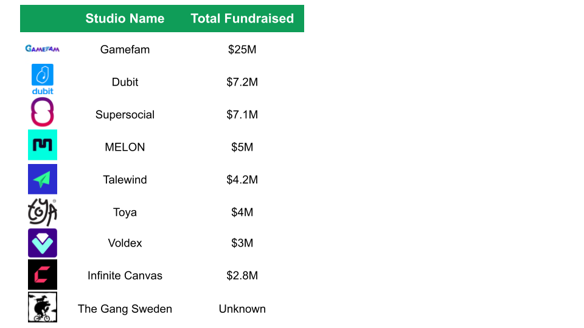
Task: Click the $2.8M fundraised value
Action: tap(242, 276)
